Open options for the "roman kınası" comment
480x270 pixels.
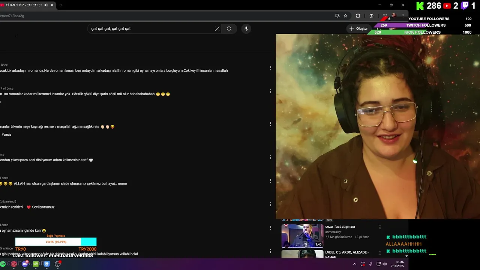270,68
